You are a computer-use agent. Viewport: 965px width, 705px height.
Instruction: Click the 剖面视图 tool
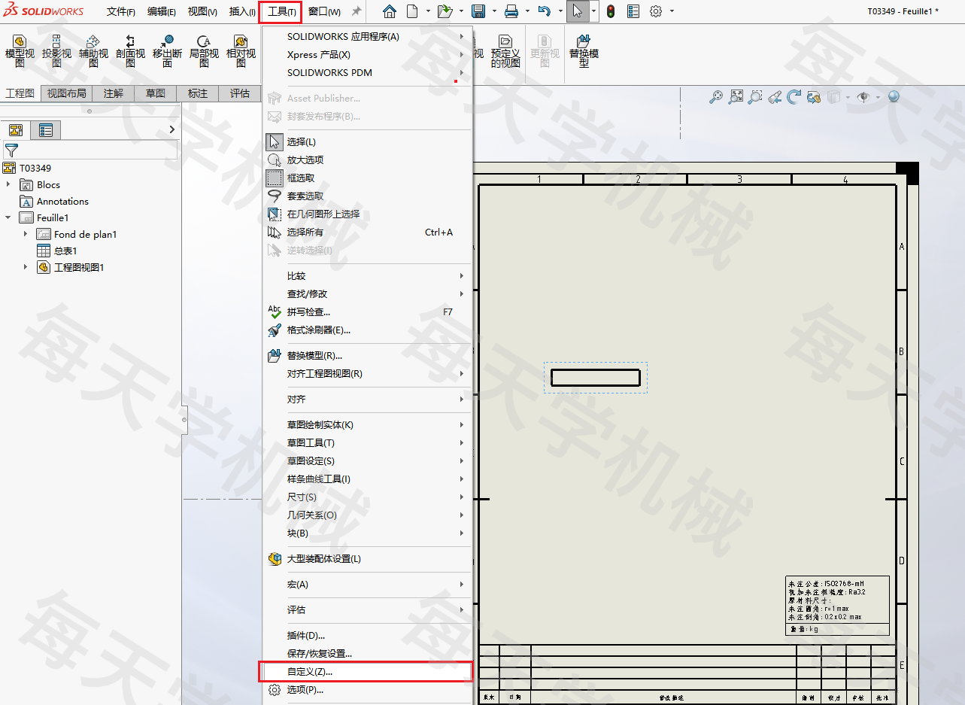130,50
